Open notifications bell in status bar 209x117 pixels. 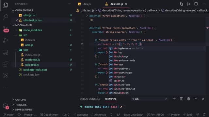(x=204, y=115)
